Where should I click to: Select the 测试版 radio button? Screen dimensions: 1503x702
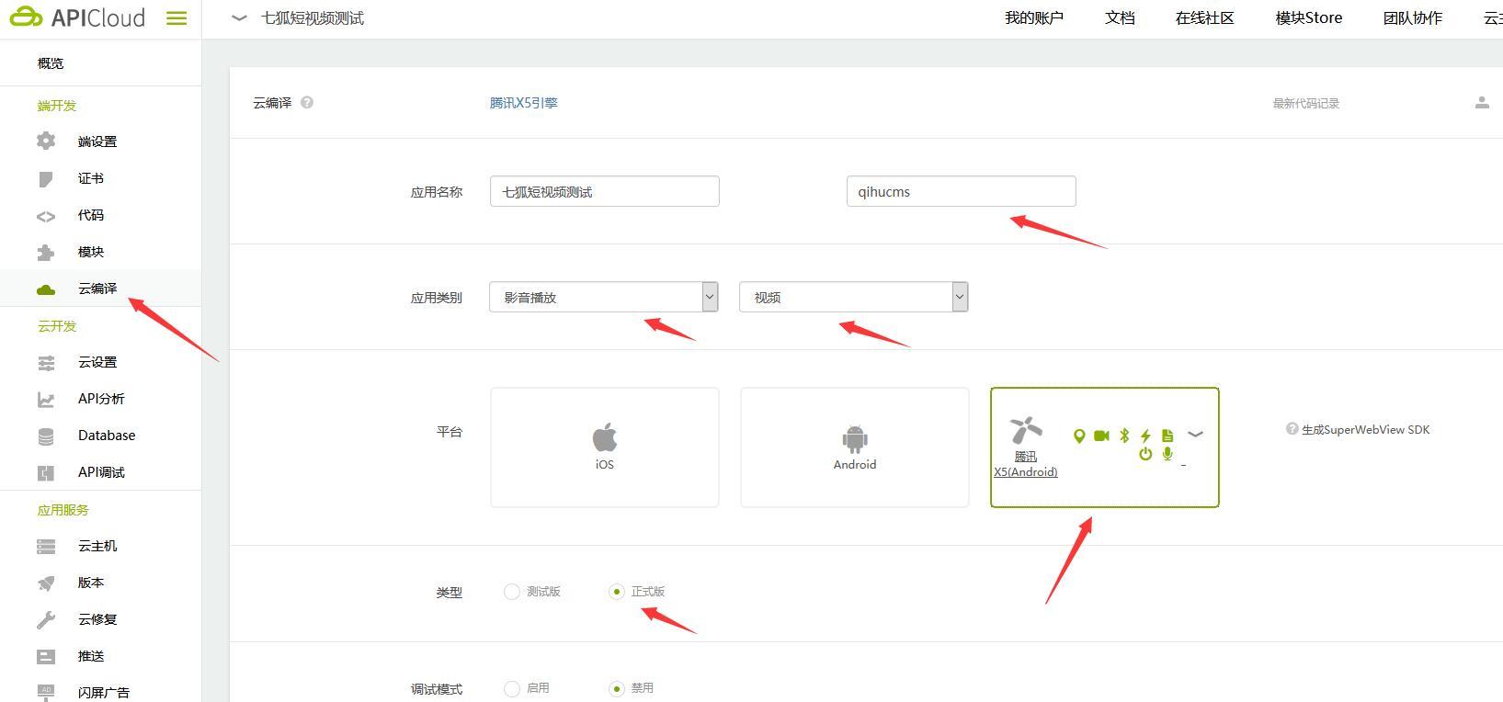pos(512,592)
